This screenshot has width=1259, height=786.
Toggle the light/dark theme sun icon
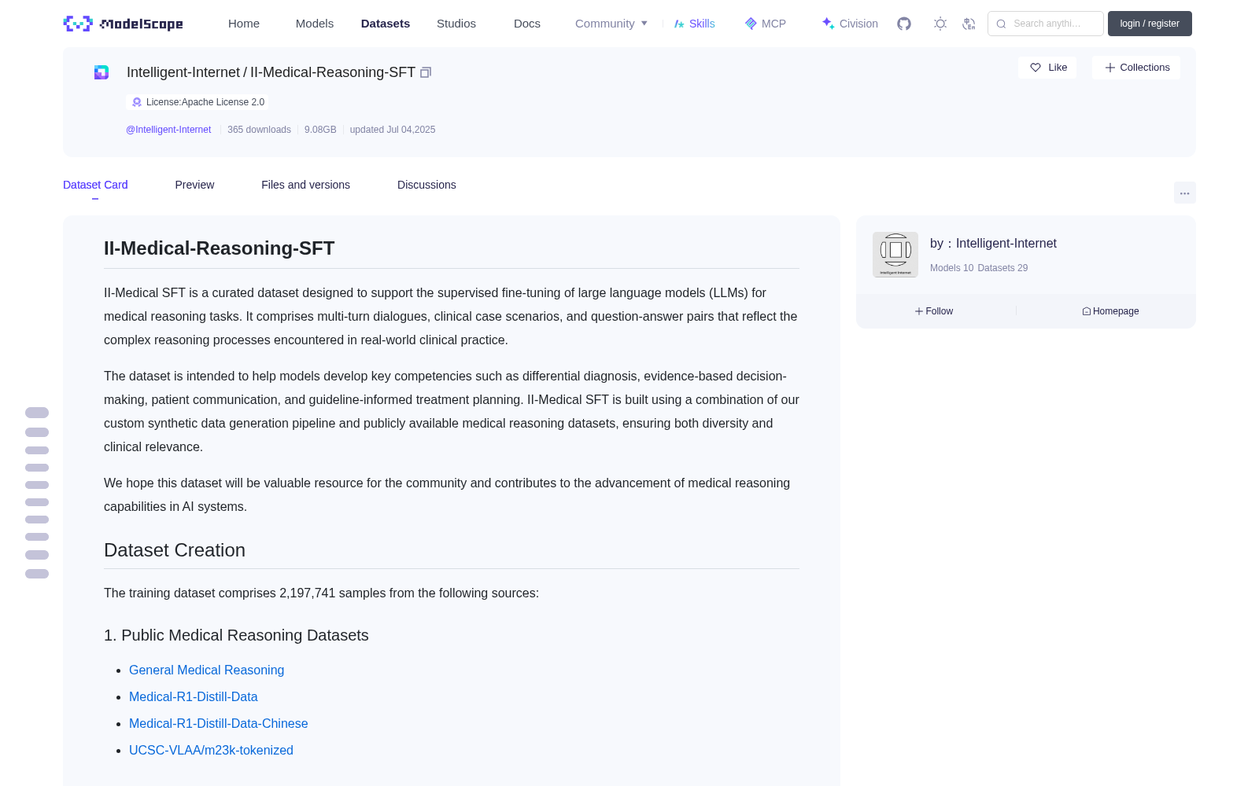[940, 24]
